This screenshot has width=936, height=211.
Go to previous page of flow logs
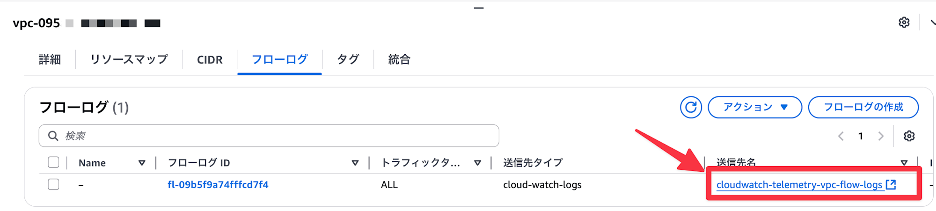point(841,136)
